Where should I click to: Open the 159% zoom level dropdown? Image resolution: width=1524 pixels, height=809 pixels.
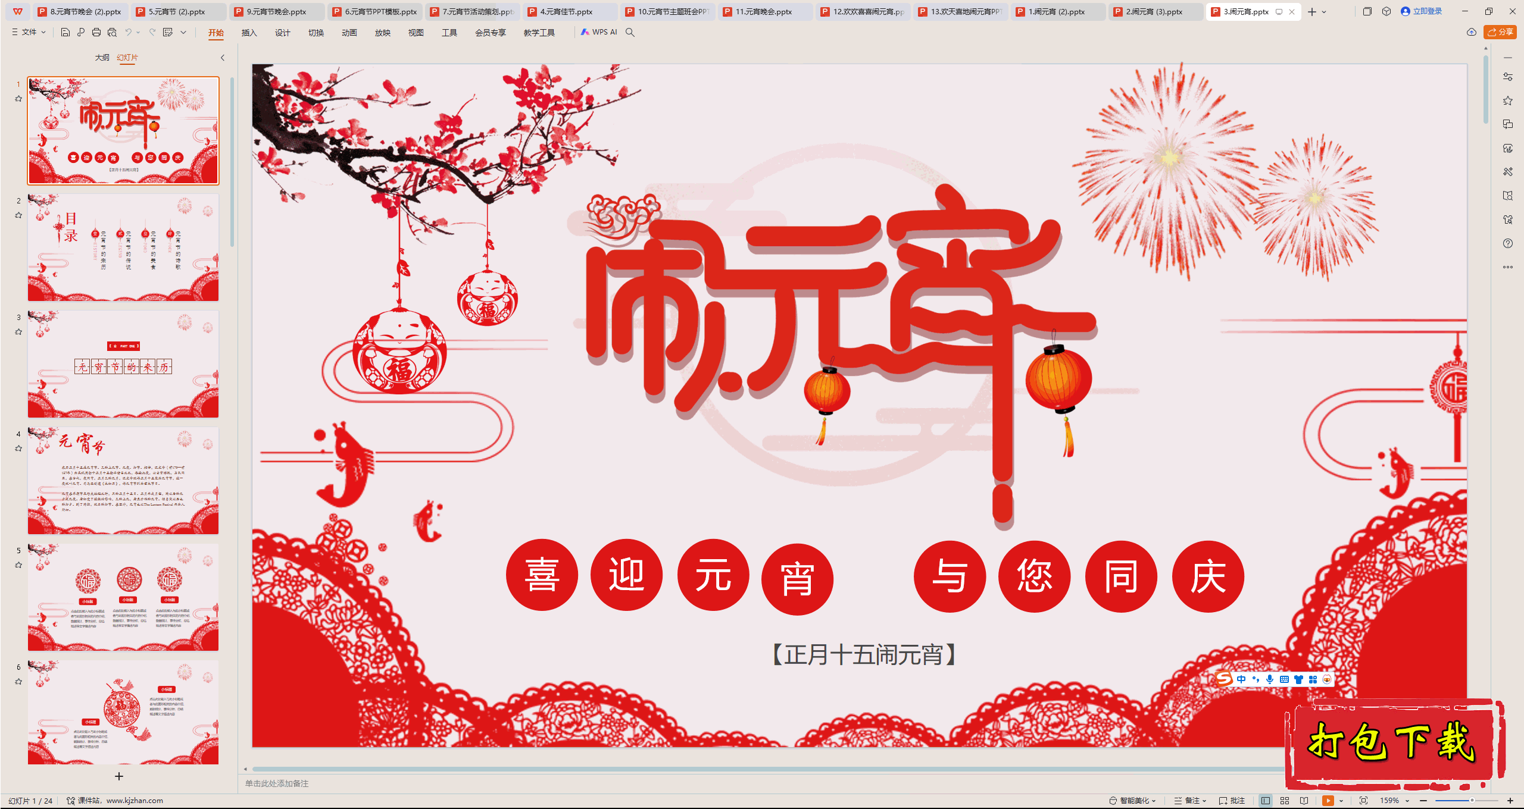[1395, 801]
